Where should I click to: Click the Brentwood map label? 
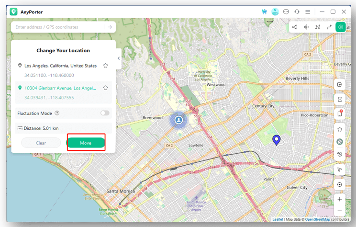coord(153,118)
